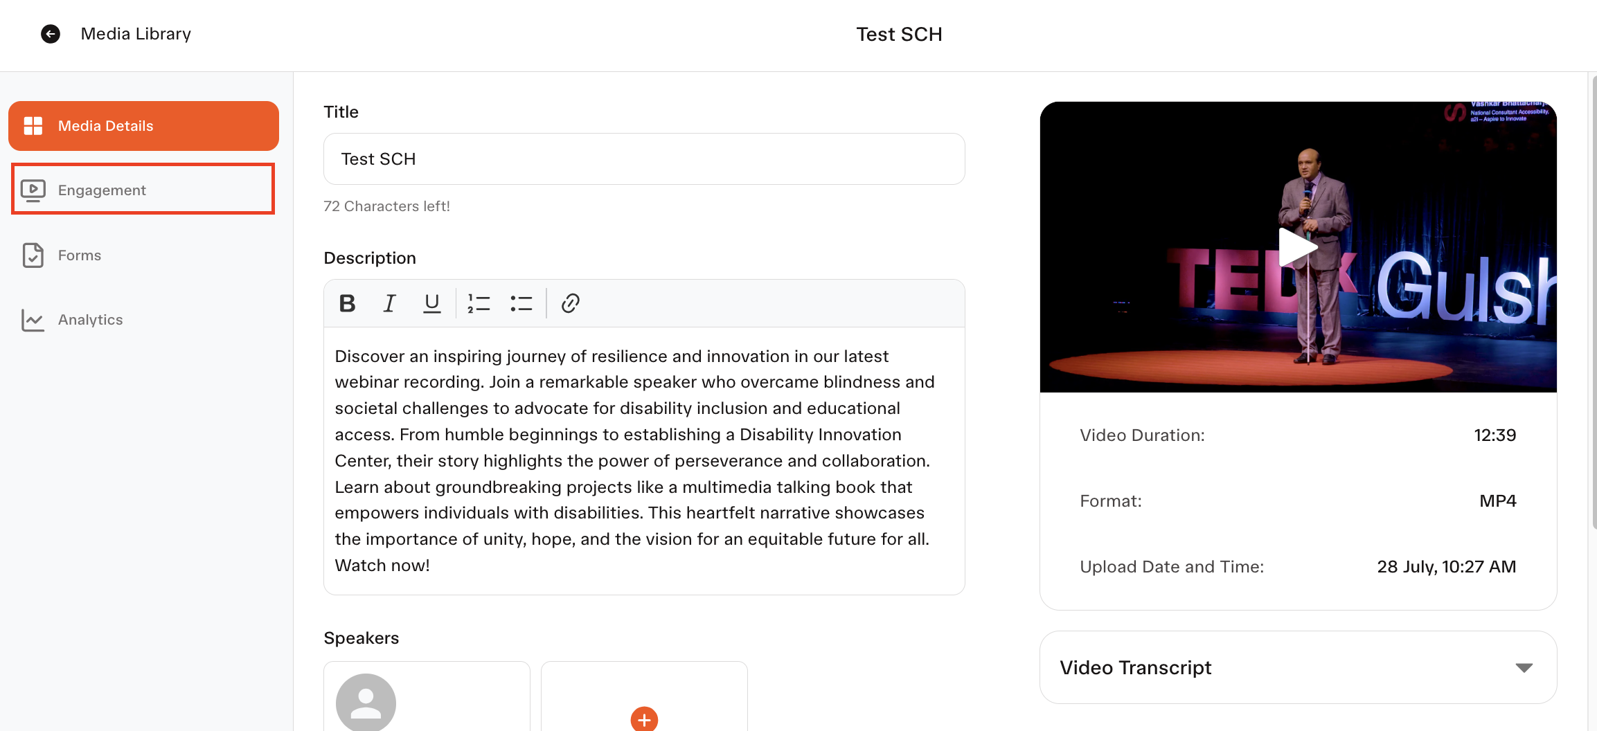Viewport: 1597px width, 731px height.
Task: Open the Forms sidebar section
Action: pos(143,255)
